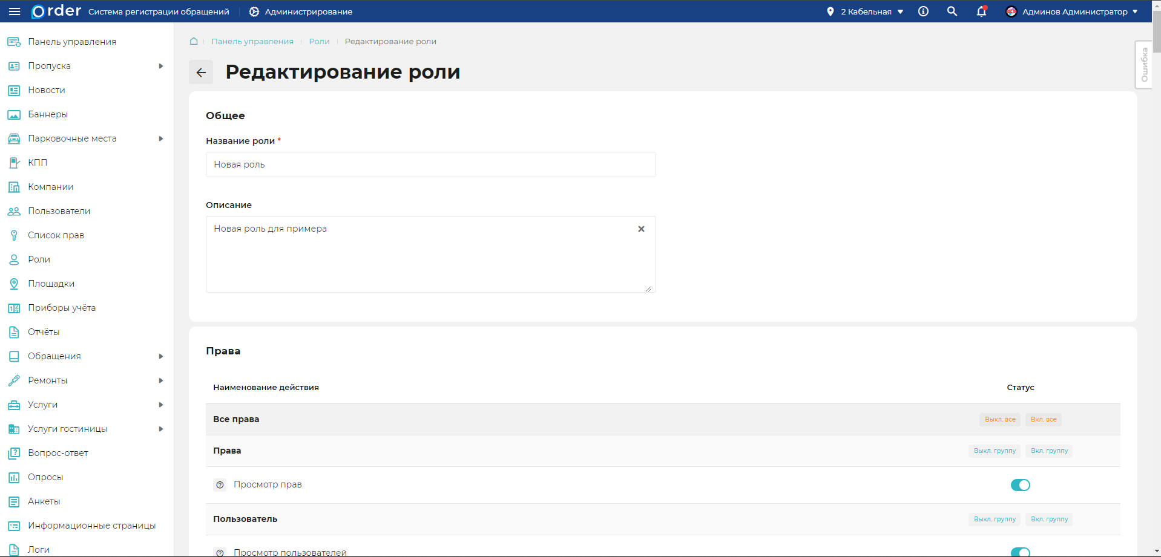The height and width of the screenshot is (557, 1161).
Task: Click the Название роли input field
Action: (430, 164)
